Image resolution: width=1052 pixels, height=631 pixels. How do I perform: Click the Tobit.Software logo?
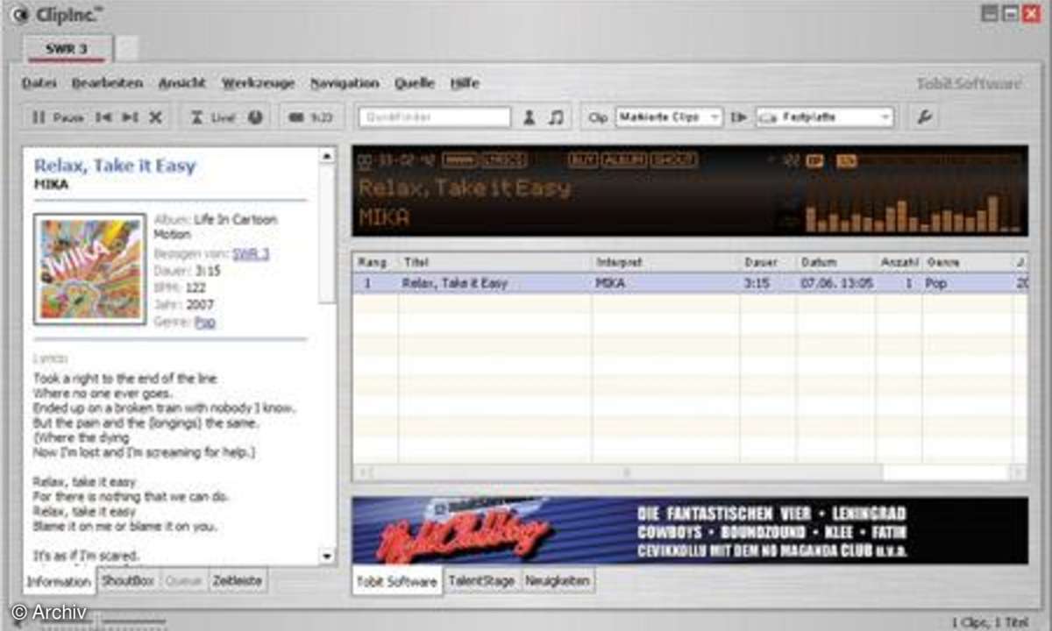click(969, 84)
